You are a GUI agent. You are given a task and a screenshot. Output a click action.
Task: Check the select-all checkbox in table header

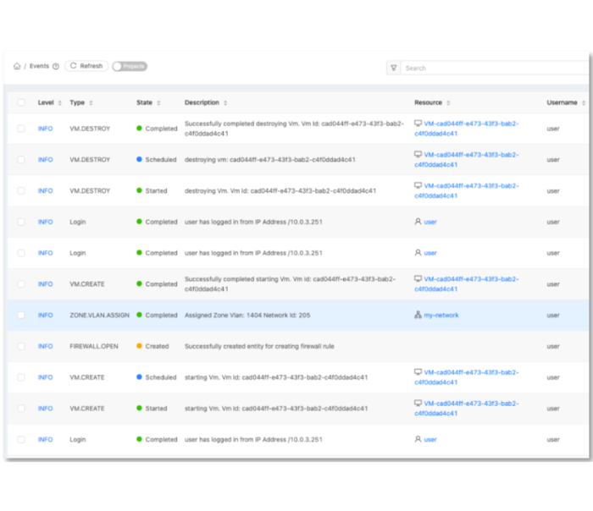tap(21, 103)
